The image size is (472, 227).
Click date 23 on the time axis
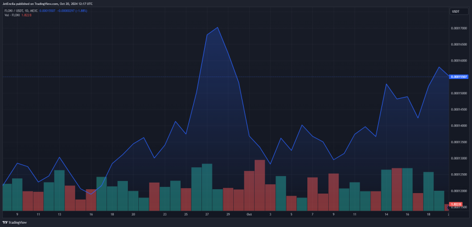coord(165,214)
